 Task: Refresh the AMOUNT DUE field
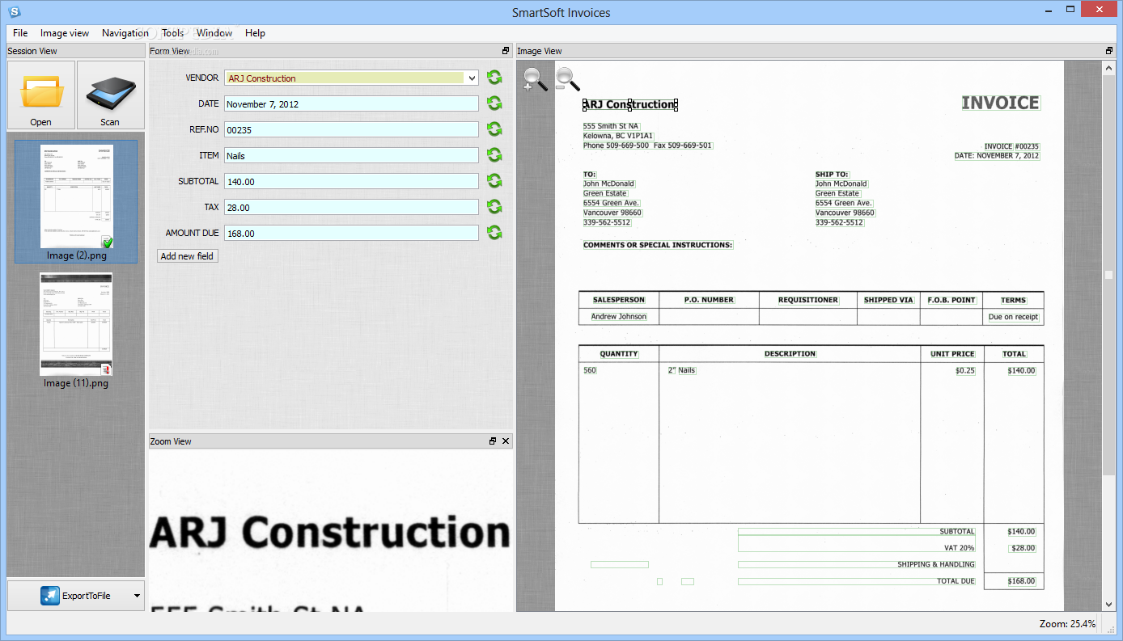[x=494, y=233]
